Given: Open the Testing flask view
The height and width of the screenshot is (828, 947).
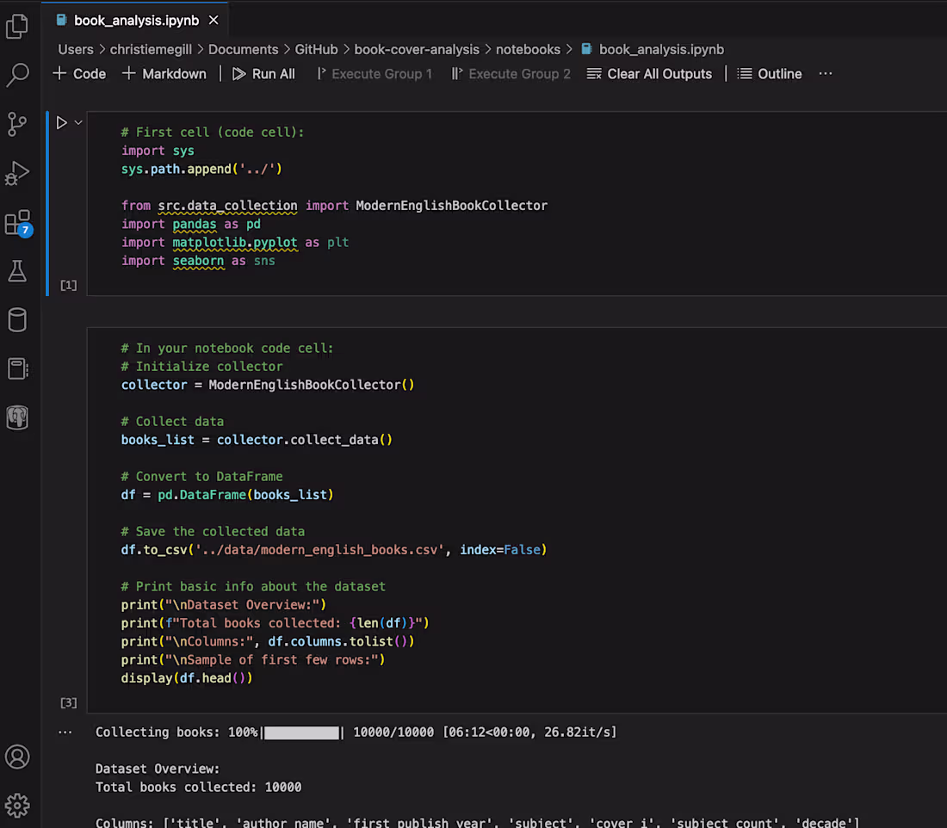Looking at the screenshot, I should [17, 271].
